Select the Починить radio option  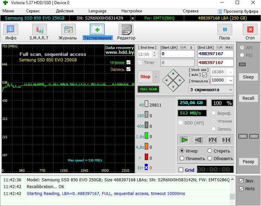[x=182, y=159]
